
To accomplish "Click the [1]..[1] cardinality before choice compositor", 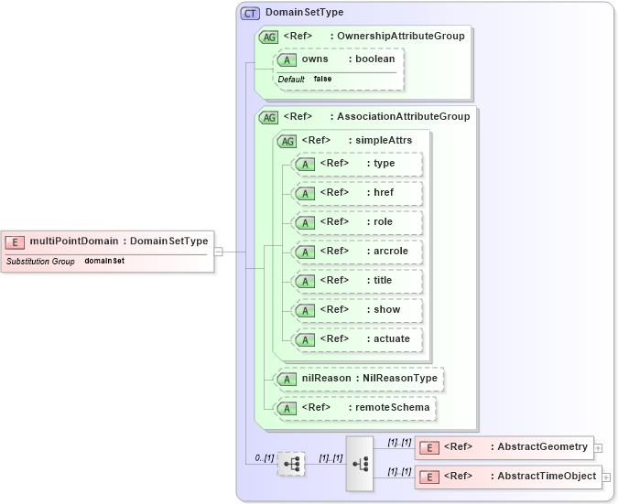I will coord(331,458).
